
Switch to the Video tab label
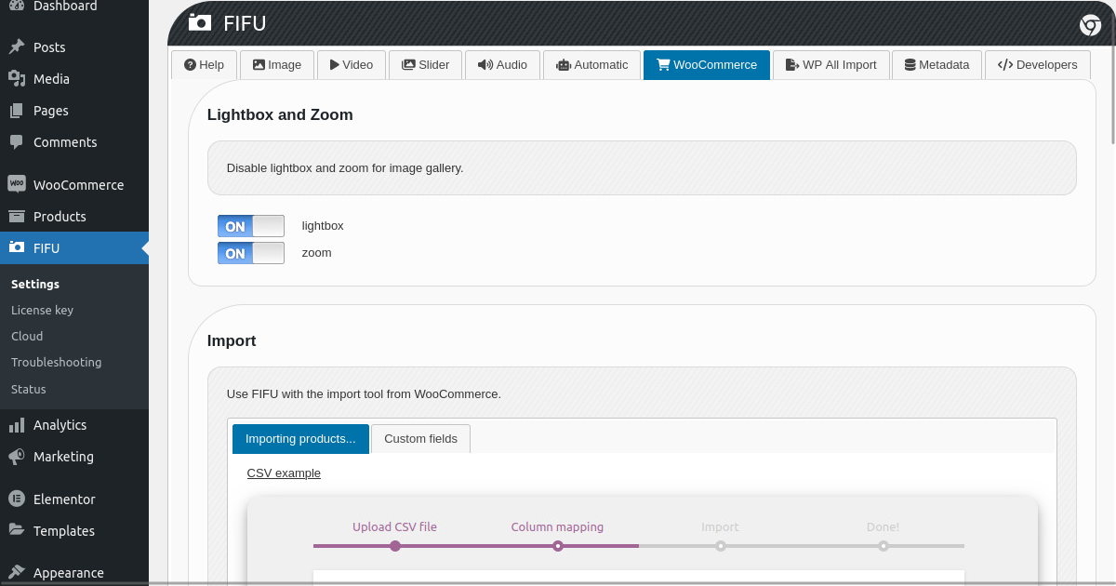click(x=357, y=65)
